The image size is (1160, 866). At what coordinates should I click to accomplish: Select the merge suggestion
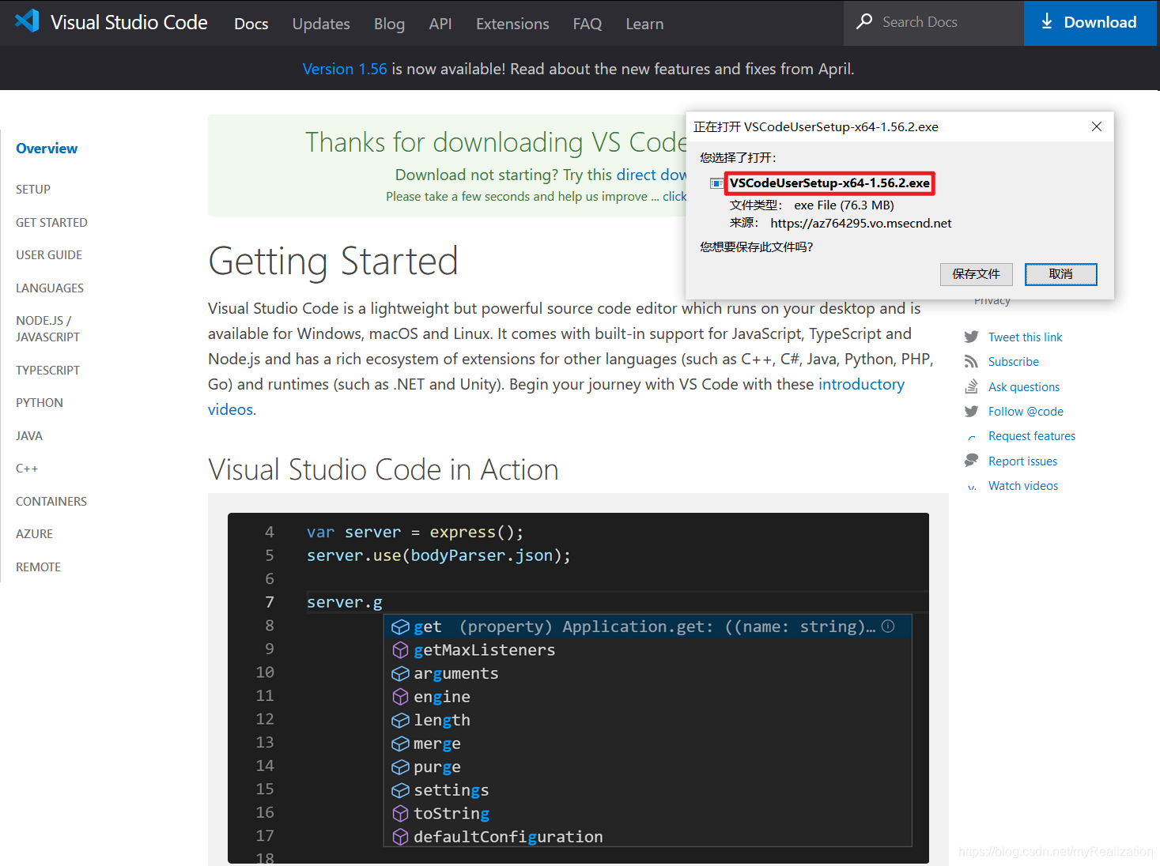click(648, 744)
